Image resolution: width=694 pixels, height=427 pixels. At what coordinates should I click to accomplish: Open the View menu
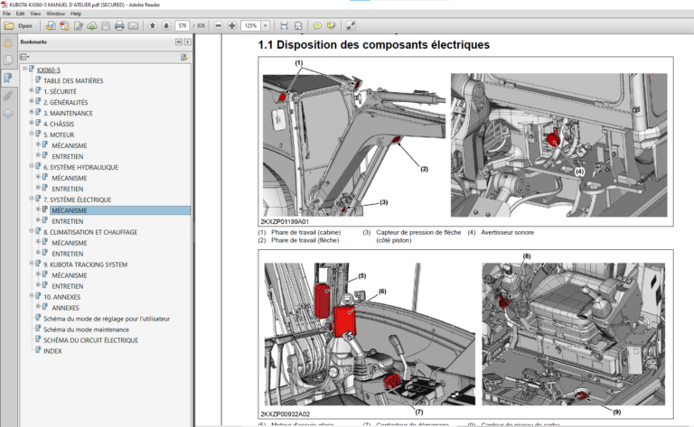(x=34, y=14)
